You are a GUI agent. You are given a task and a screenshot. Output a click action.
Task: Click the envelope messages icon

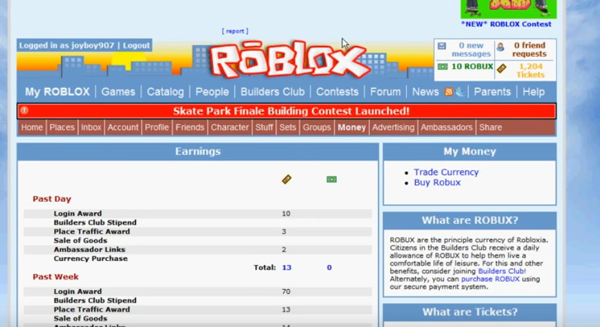[x=442, y=46]
